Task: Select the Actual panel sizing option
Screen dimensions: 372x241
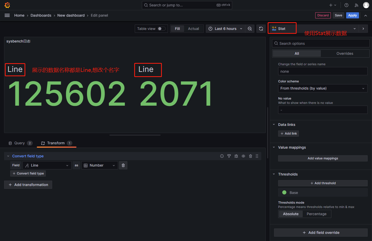Action: click(194, 29)
